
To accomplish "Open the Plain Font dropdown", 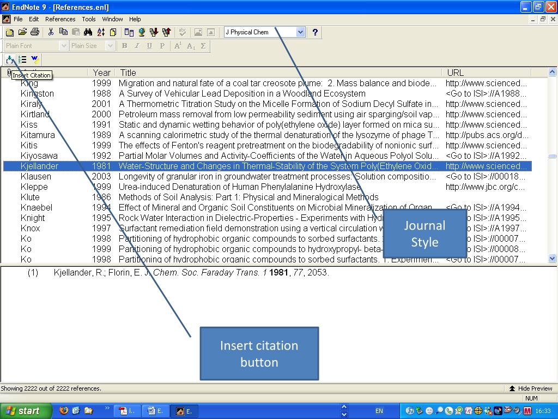I will coord(64,46).
